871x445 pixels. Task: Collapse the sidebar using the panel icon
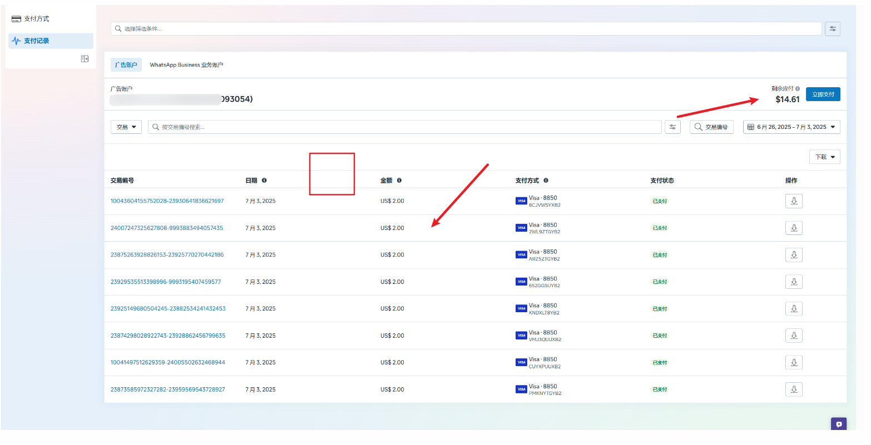coord(85,59)
